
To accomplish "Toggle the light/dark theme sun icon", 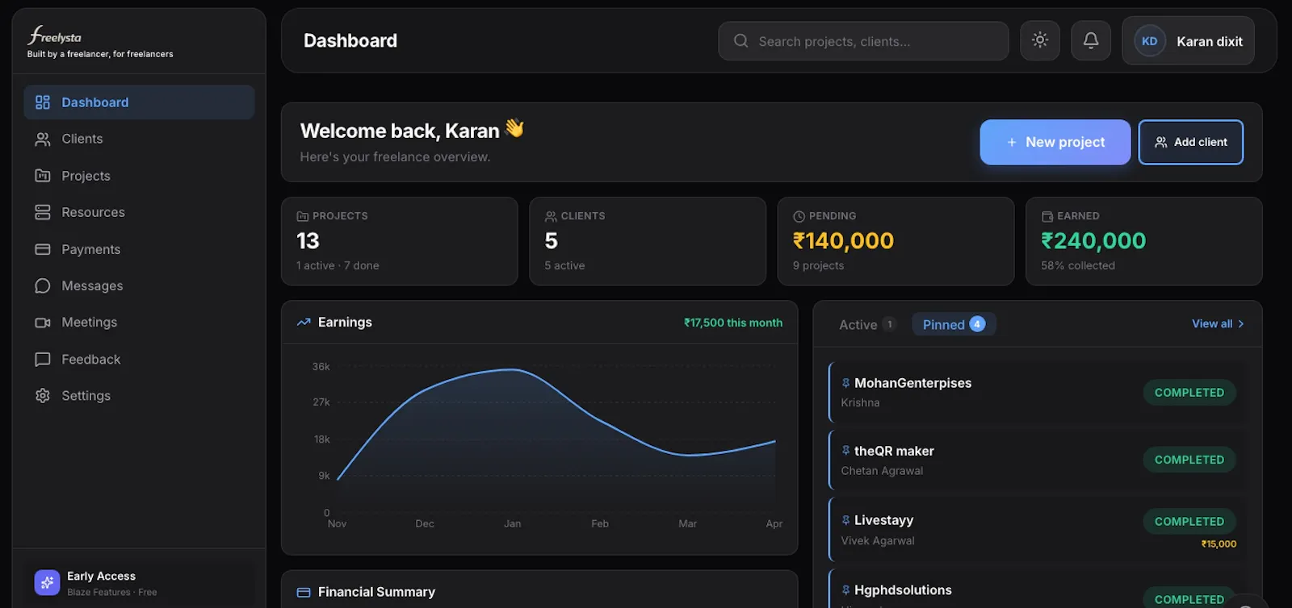I will tap(1040, 40).
